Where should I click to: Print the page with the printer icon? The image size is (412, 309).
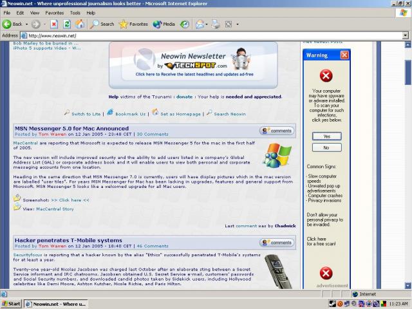pyautogui.click(x=216, y=24)
